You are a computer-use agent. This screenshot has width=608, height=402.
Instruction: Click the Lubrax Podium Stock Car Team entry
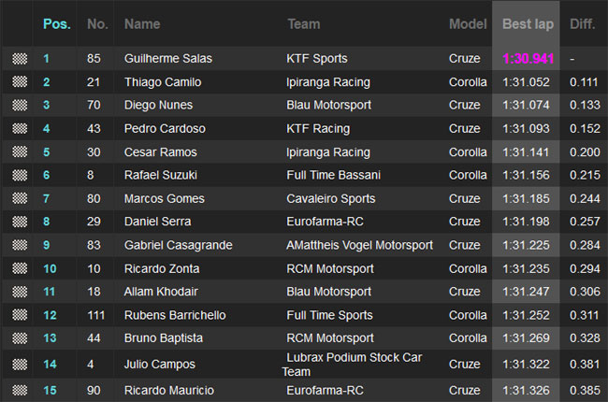pos(352,365)
